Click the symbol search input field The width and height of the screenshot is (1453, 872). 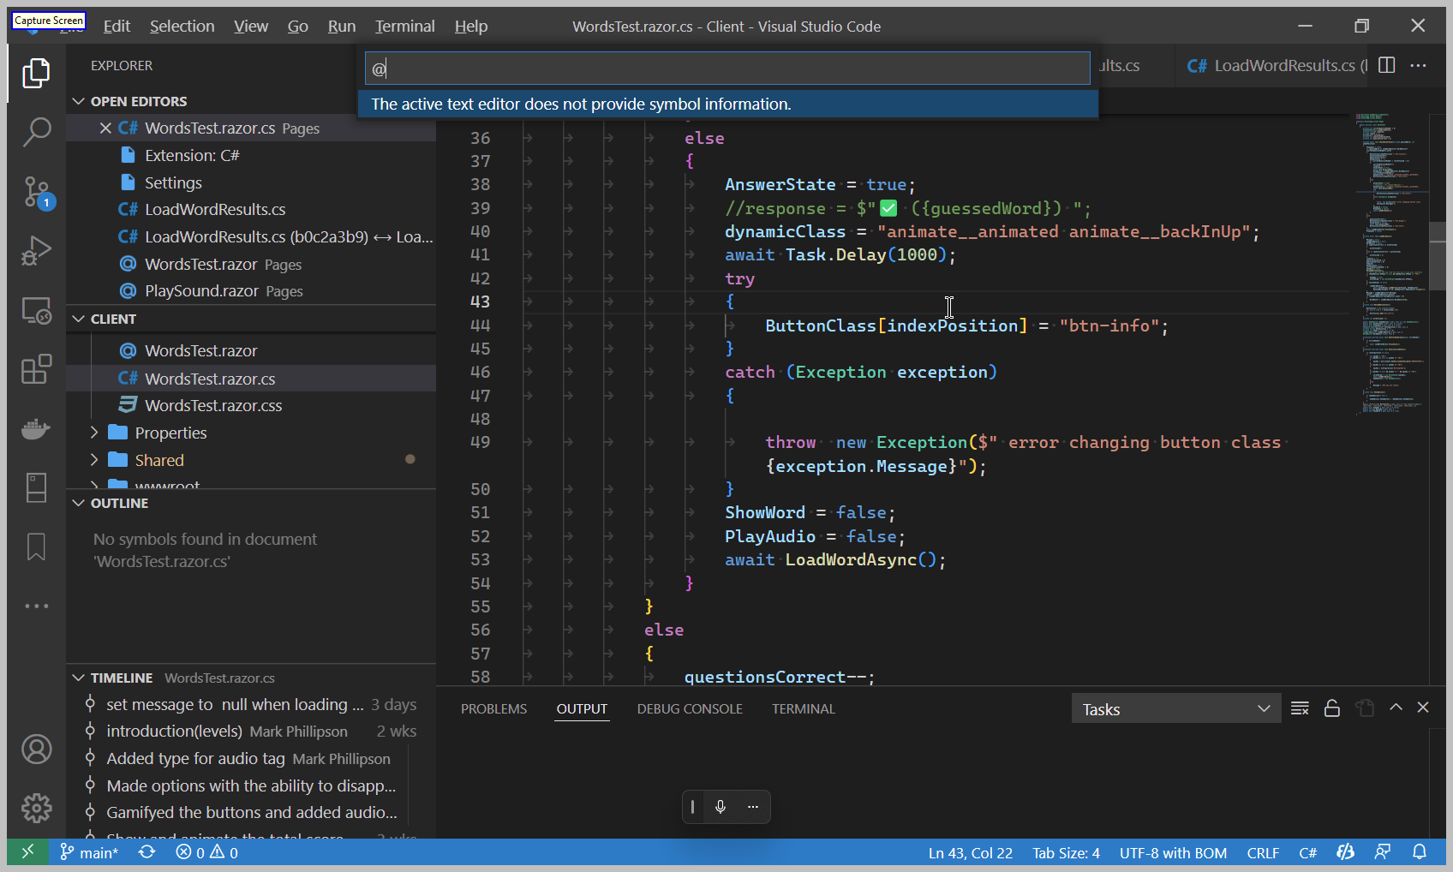727,68
